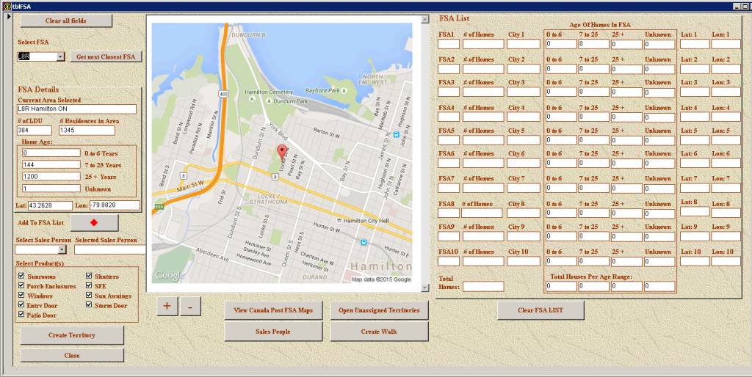The width and height of the screenshot is (752, 377).
Task: Click the red location pin on map
Action: pyautogui.click(x=280, y=152)
